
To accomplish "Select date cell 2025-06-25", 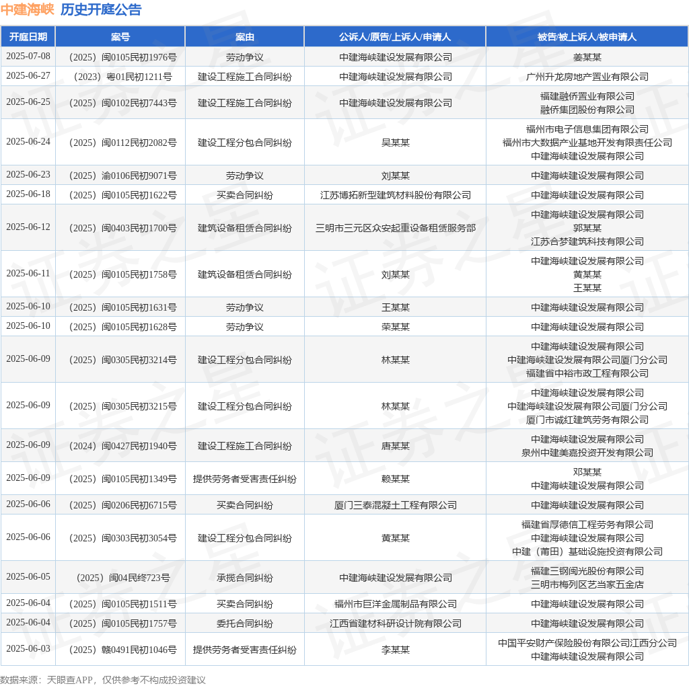I will click(x=28, y=102).
